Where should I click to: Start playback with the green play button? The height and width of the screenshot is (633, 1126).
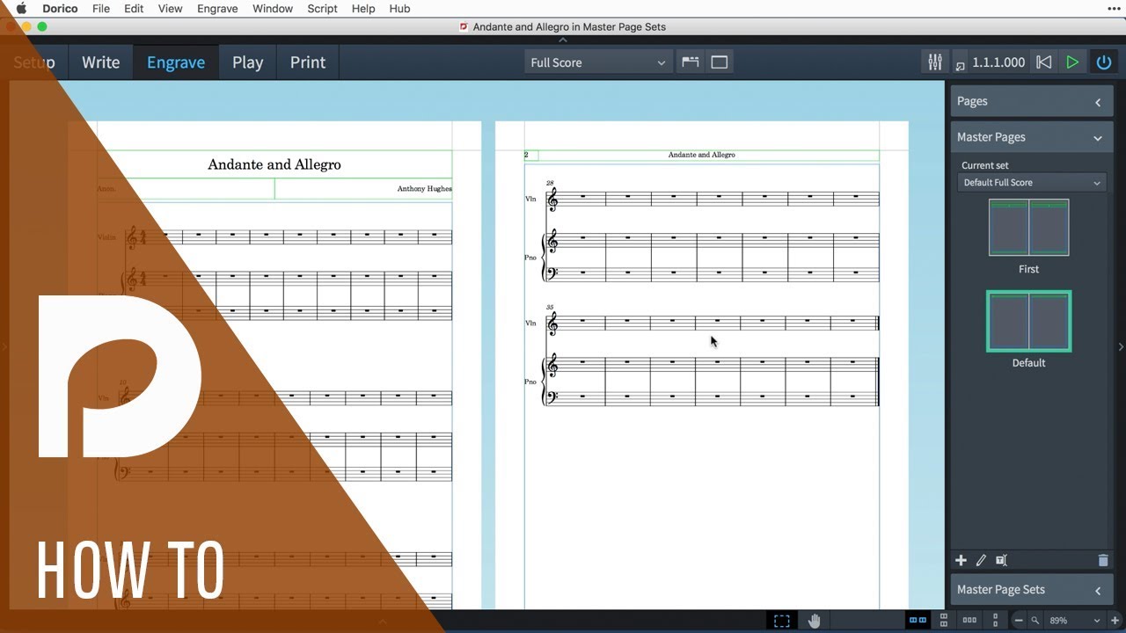pos(1072,62)
